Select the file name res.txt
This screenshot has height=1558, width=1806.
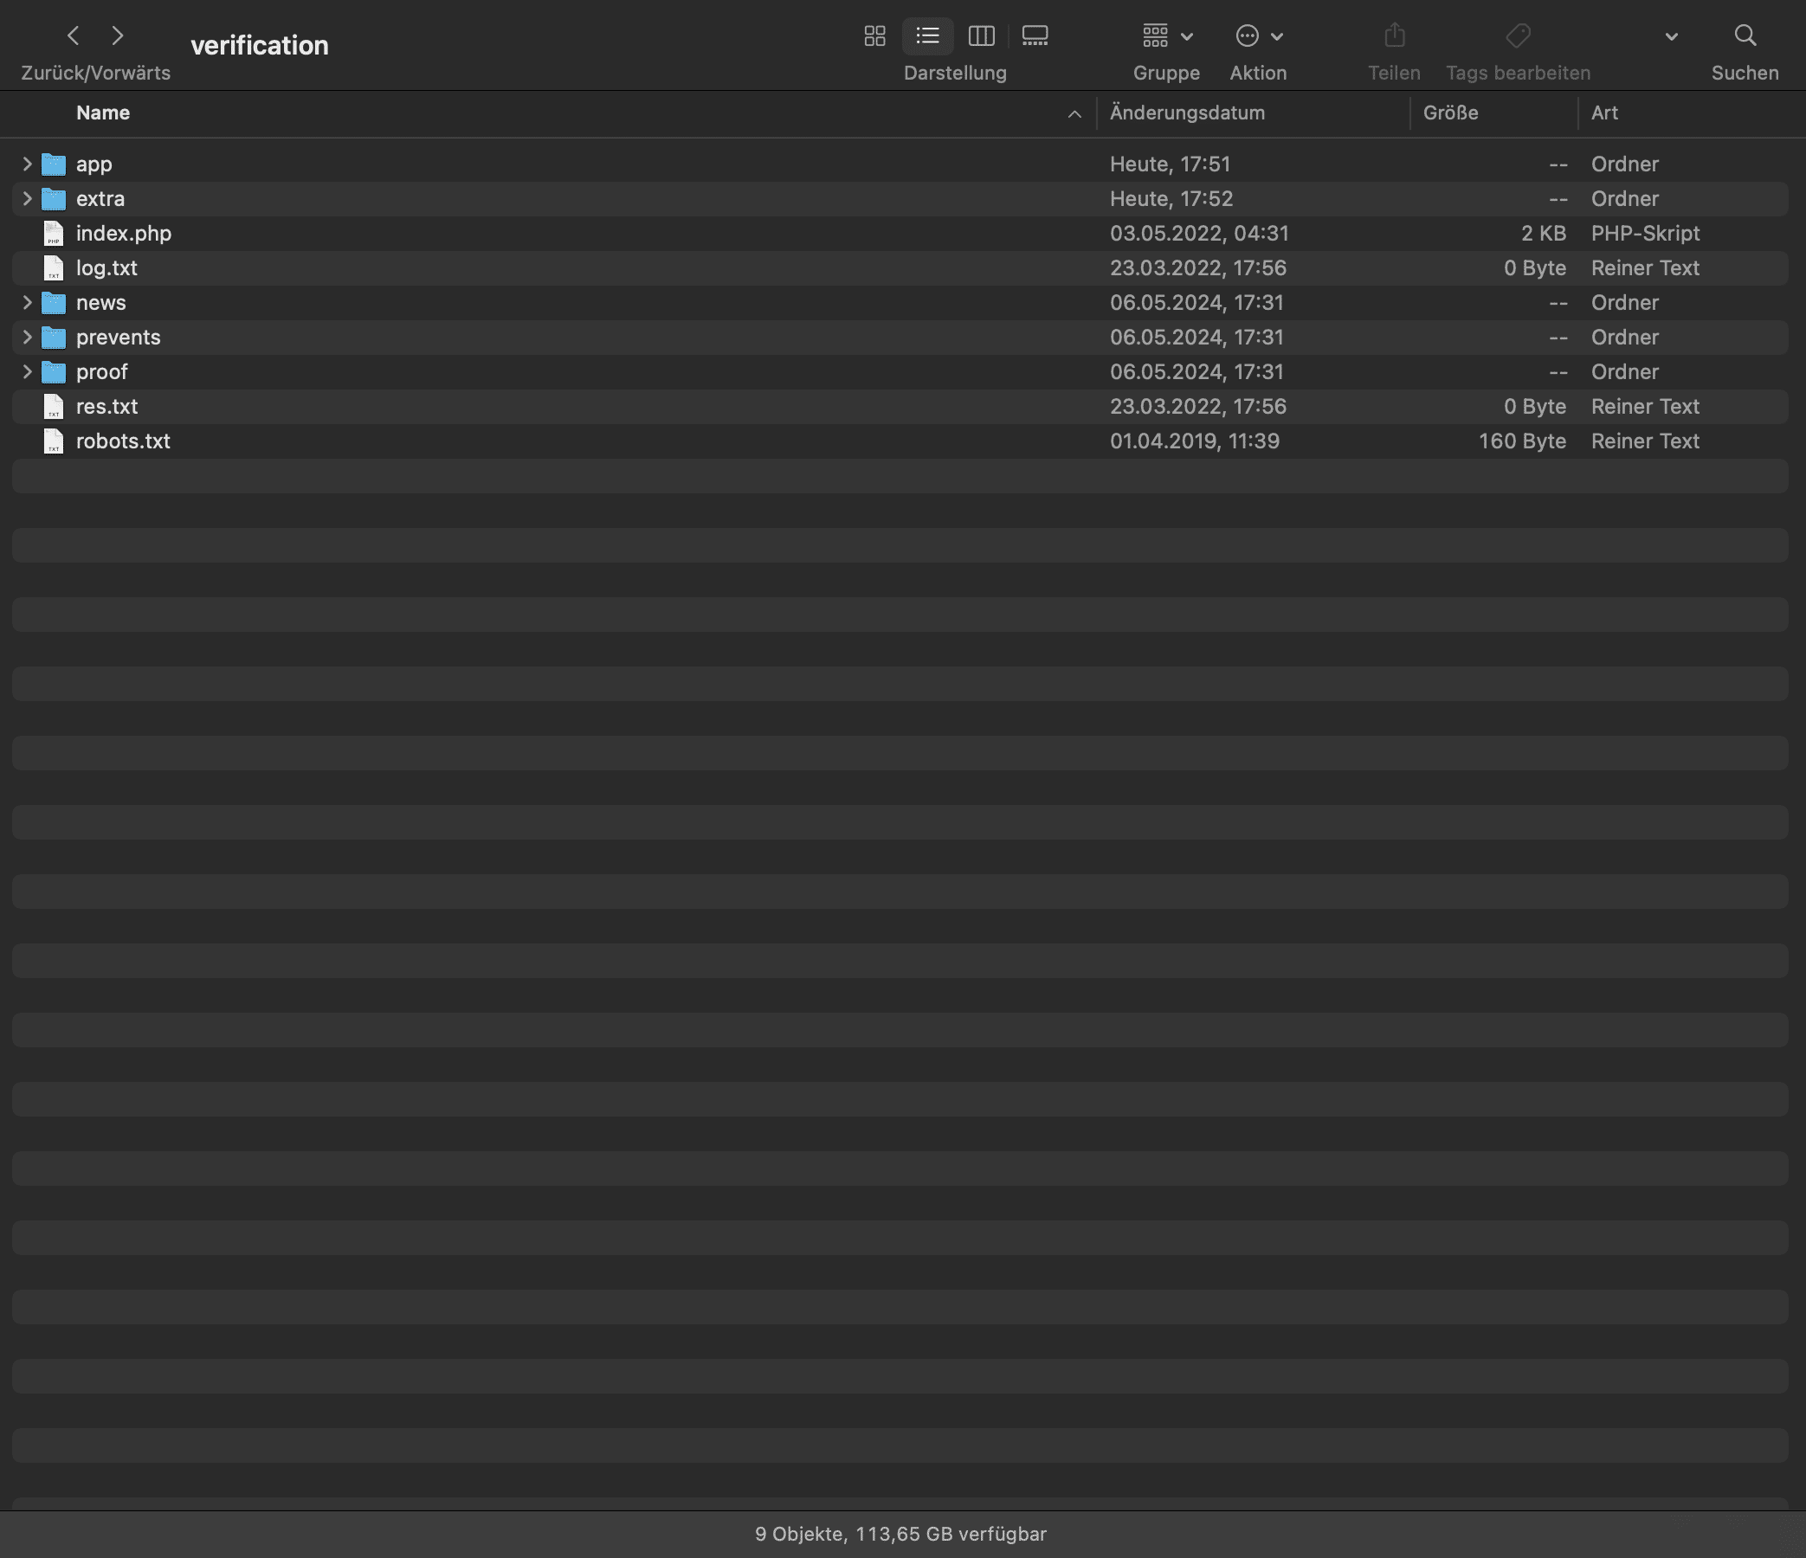[106, 407]
